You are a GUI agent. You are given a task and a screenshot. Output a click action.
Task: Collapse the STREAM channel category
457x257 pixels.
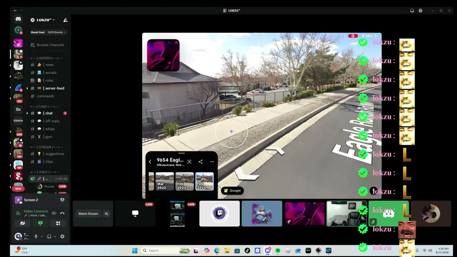pos(46,147)
